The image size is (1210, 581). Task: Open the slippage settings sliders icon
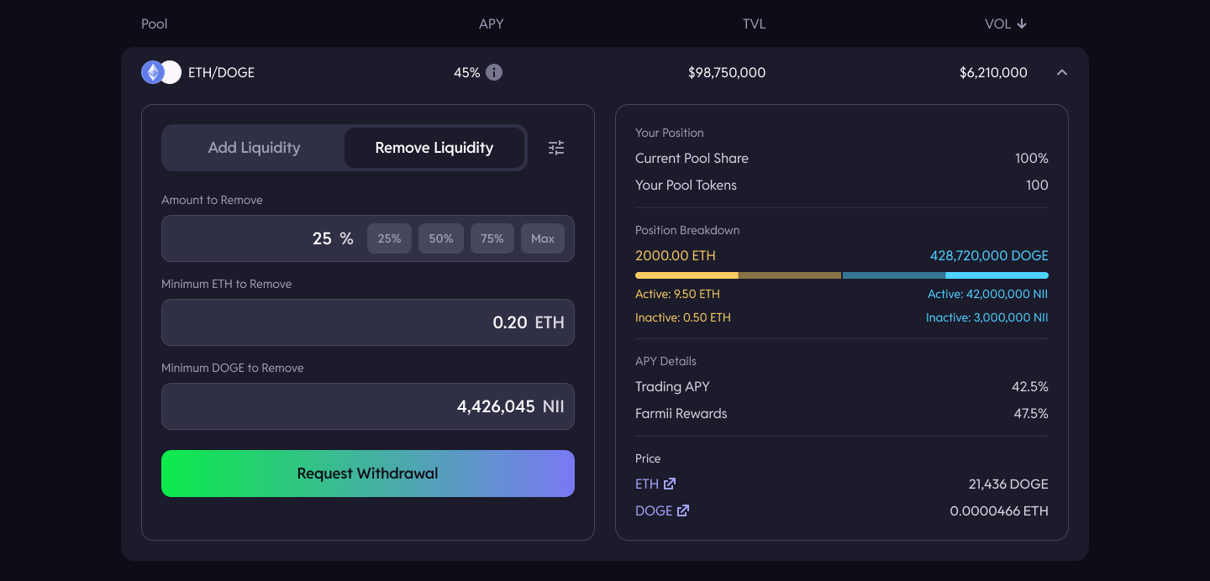pos(556,148)
